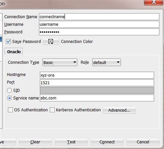Viewport: 164px width, 149px height.
Task: Click the Password input field
Action: (99, 32)
